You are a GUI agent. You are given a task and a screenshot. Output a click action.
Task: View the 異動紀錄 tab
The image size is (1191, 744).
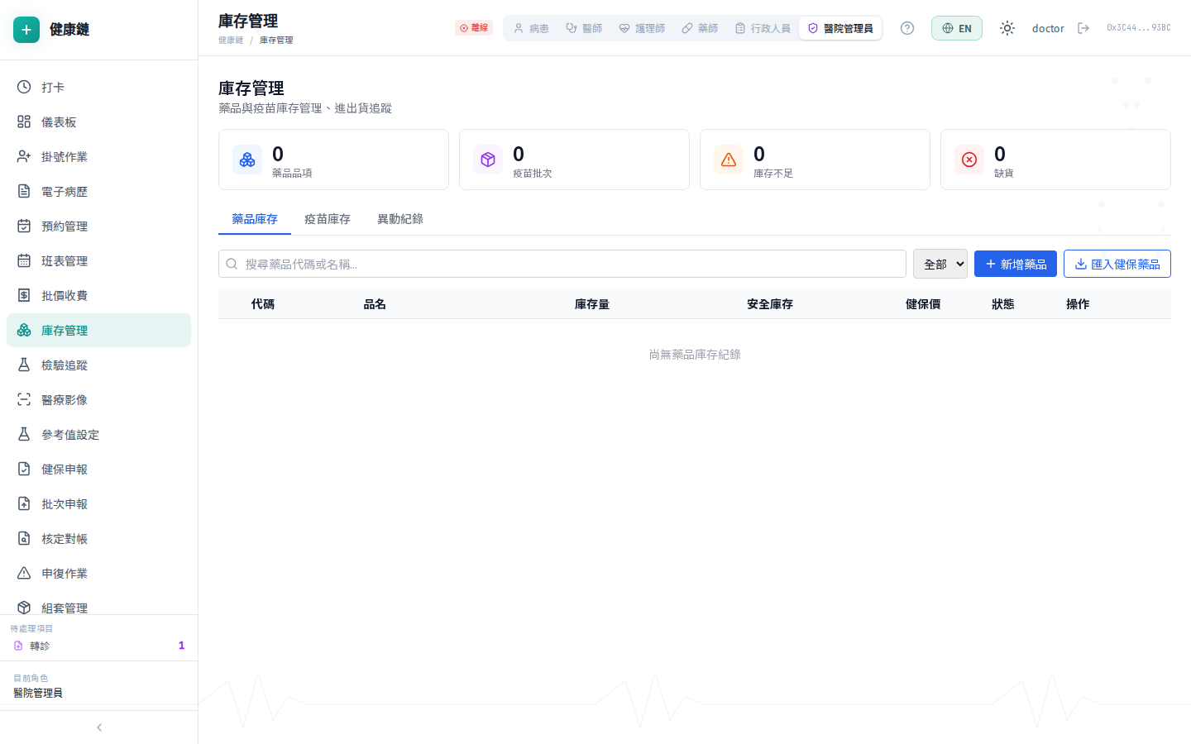pos(399,218)
